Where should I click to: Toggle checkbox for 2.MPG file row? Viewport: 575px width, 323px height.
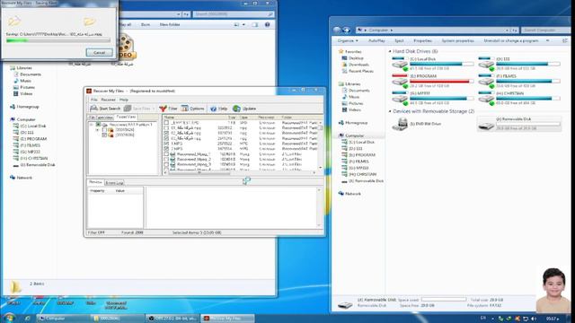pos(166,149)
